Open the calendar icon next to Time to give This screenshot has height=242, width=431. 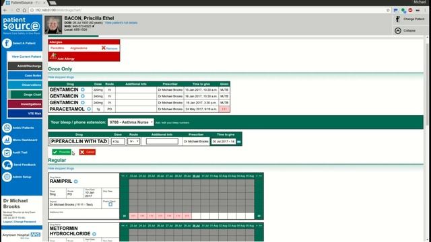pos(239,142)
